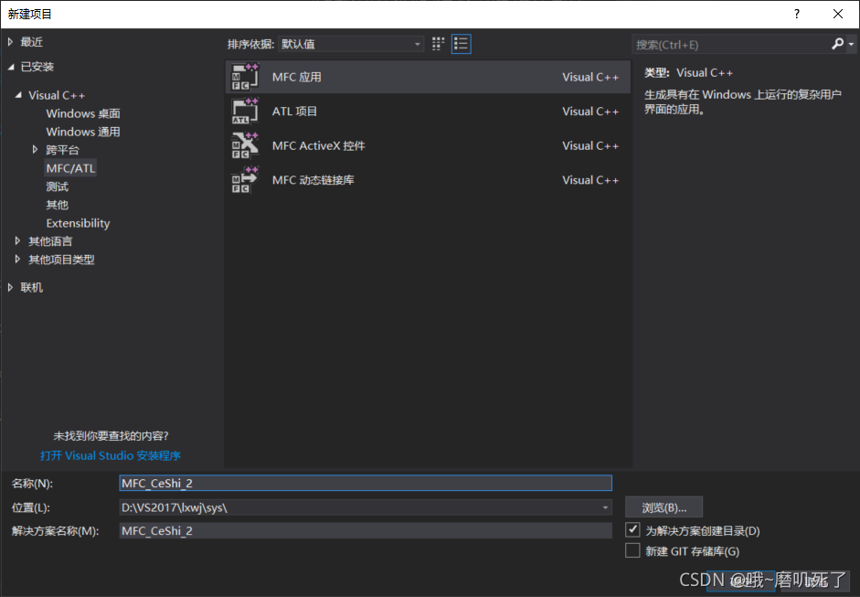Toggle 为解决方案创建目录 checkbox
The height and width of the screenshot is (597, 860).
[632, 529]
